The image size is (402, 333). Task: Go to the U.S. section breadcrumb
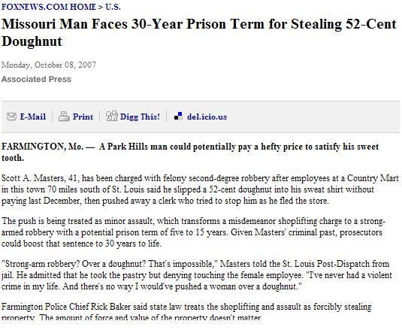click(113, 7)
